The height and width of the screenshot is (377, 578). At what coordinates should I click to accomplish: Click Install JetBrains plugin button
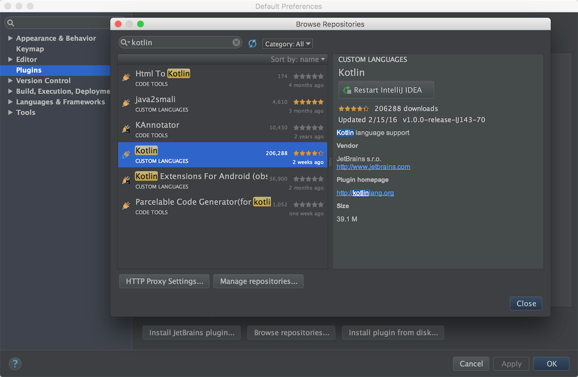tap(192, 333)
